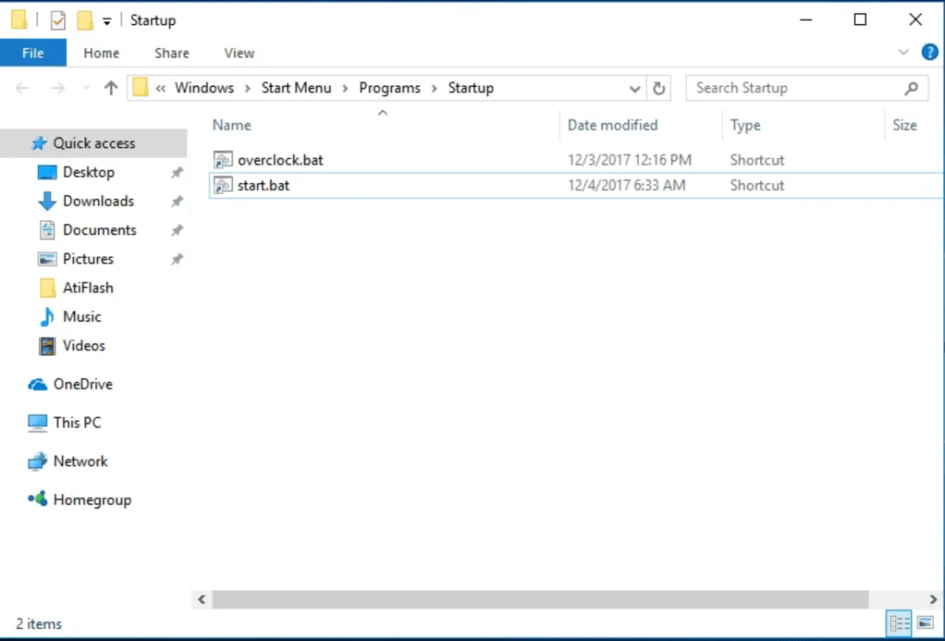Click the horizontal scrollbar right arrow
The width and height of the screenshot is (945, 641).
click(933, 600)
